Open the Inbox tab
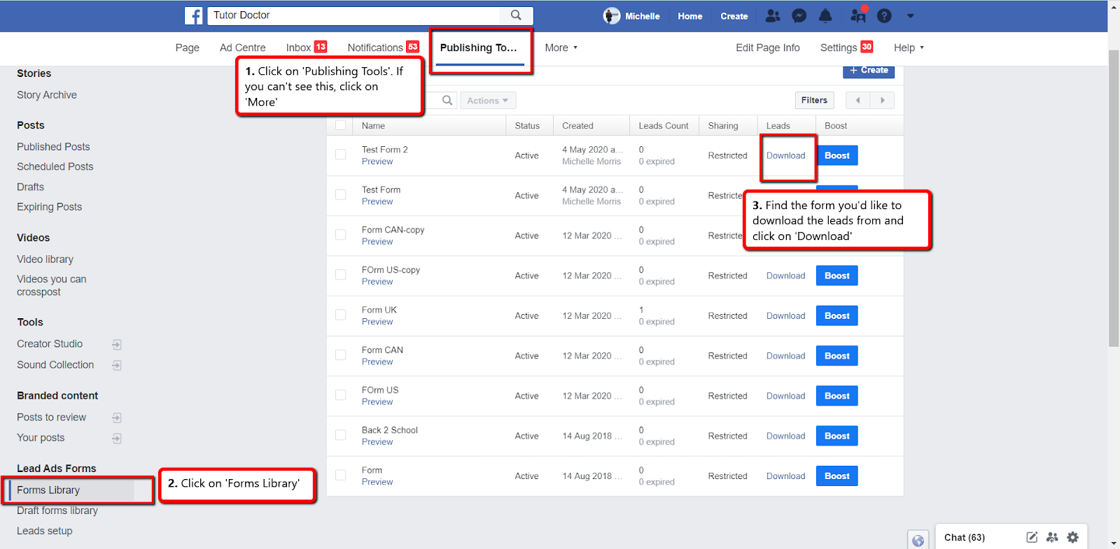The width and height of the screenshot is (1120, 549). [x=306, y=48]
